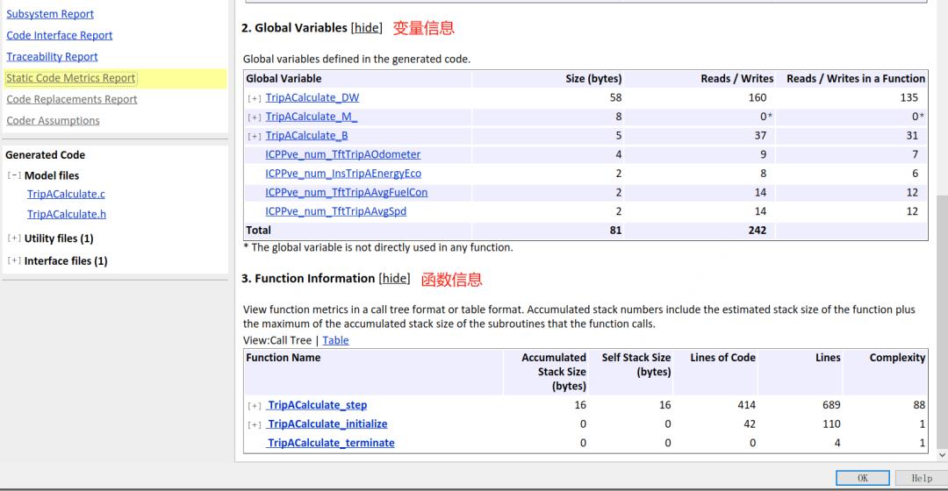Click TripACalculate_step complexity value 88
The width and height of the screenshot is (948, 491).
(919, 405)
